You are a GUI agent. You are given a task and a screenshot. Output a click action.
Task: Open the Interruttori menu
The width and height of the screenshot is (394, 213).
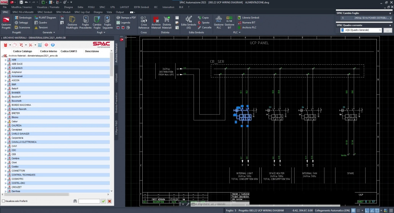(168, 7)
